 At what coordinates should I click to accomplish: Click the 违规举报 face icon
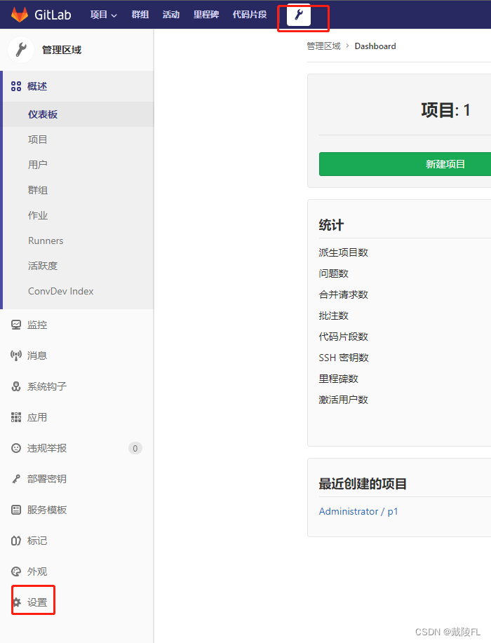click(x=16, y=448)
